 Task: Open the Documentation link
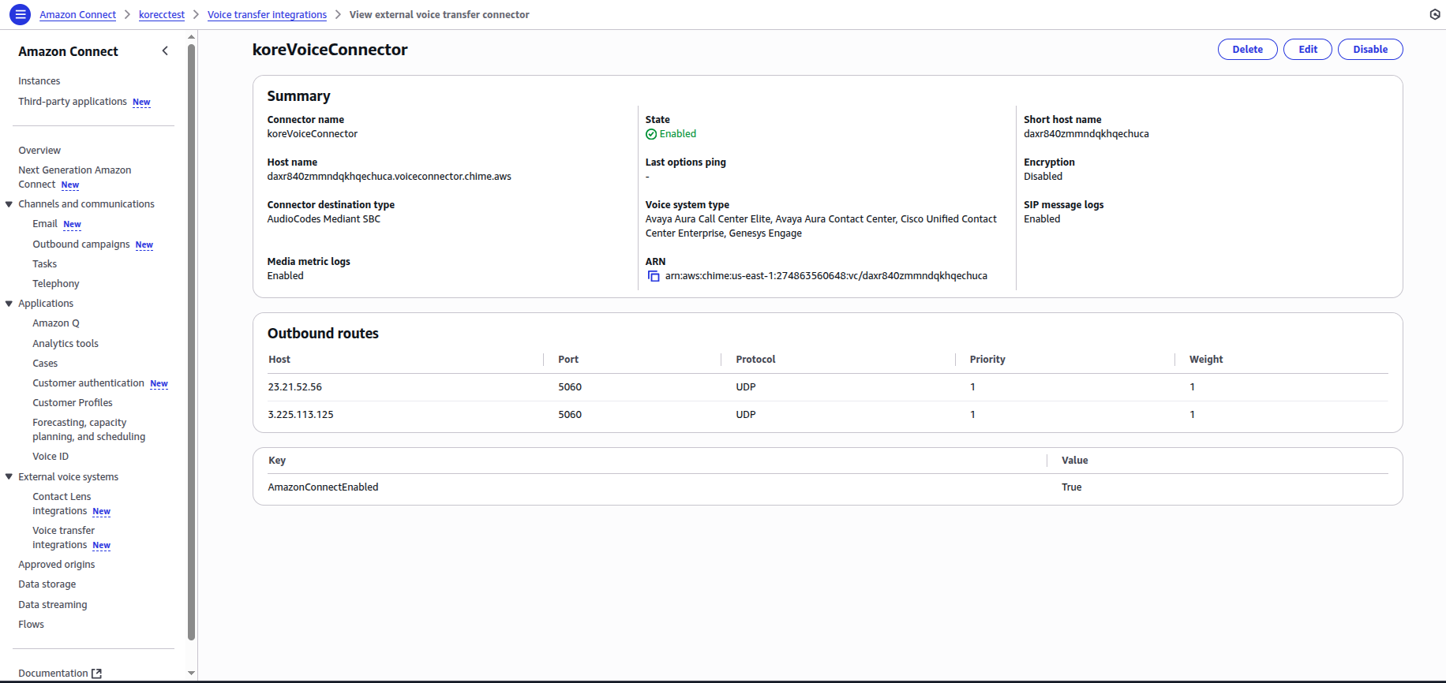pyautogui.click(x=53, y=674)
